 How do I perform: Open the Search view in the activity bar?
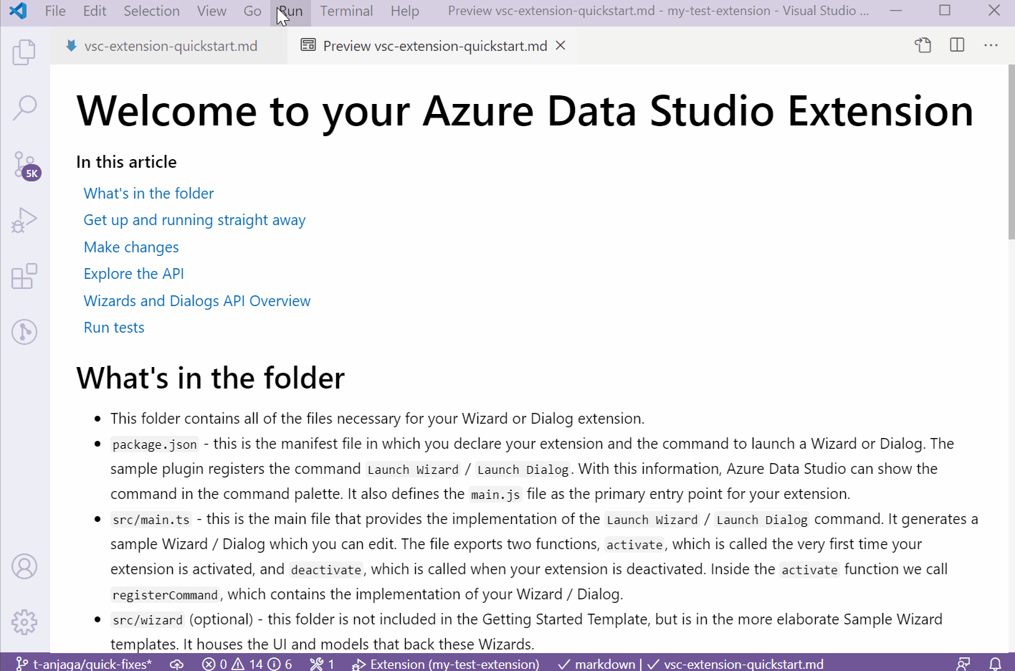tap(24, 108)
